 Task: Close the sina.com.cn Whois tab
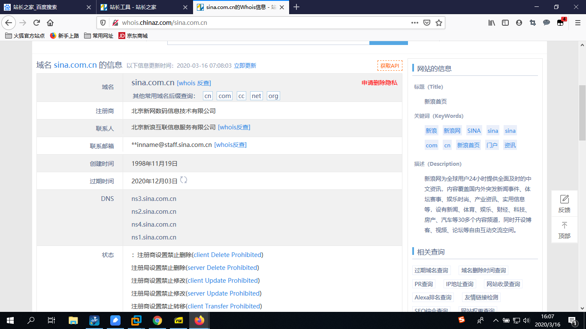tap(282, 7)
